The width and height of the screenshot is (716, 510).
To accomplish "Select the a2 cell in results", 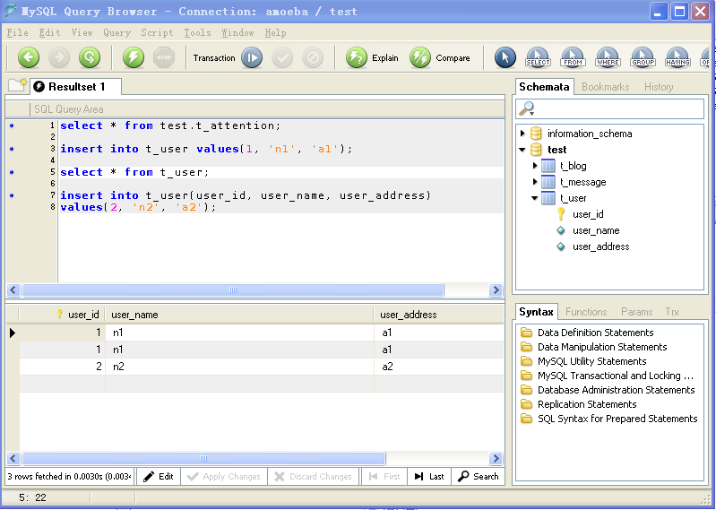I will 439,367.
